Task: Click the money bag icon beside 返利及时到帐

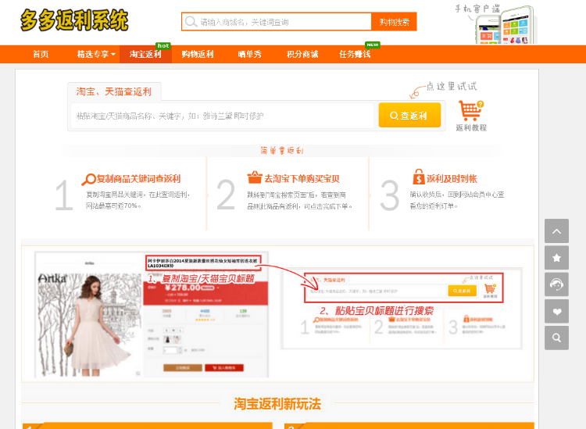Action: point(419,177)
